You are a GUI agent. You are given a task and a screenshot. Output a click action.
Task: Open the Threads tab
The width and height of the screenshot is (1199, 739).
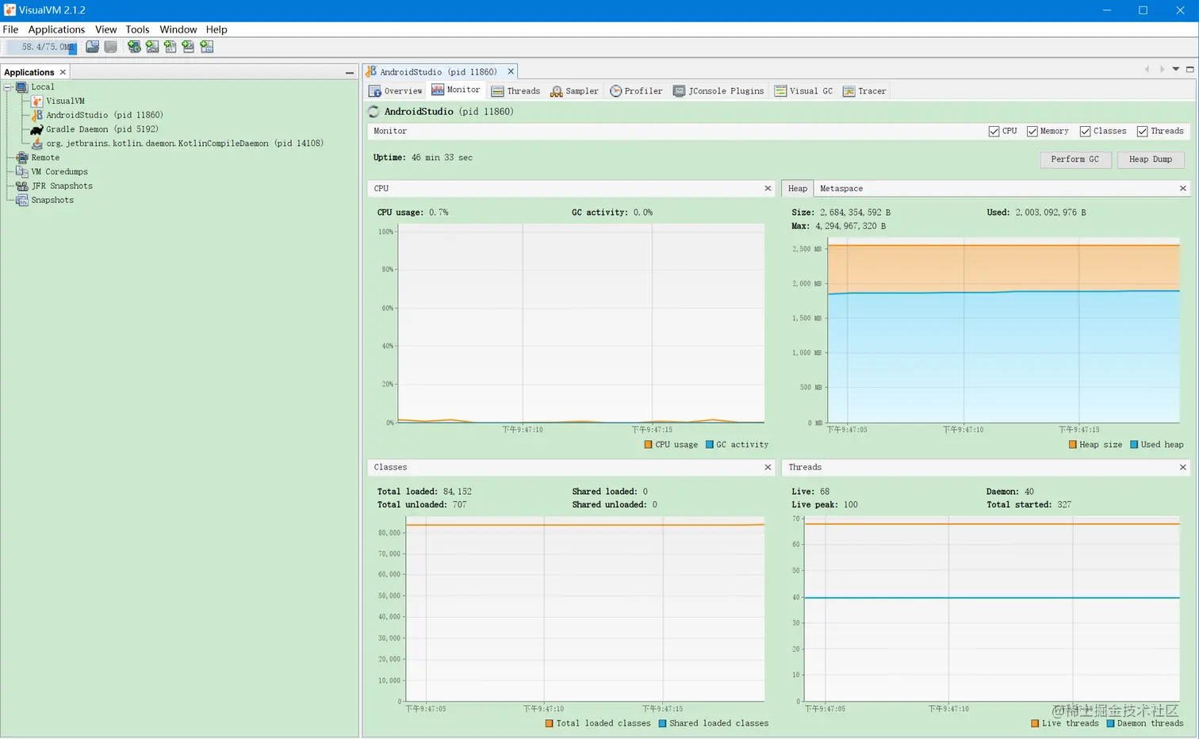click(516, 91)
